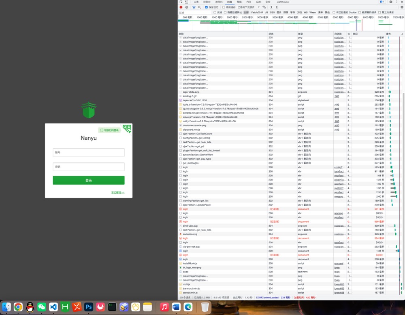Toggle the network filter funnel icon
The width and height of the screenshot is (405, 315).
point(194,7)
